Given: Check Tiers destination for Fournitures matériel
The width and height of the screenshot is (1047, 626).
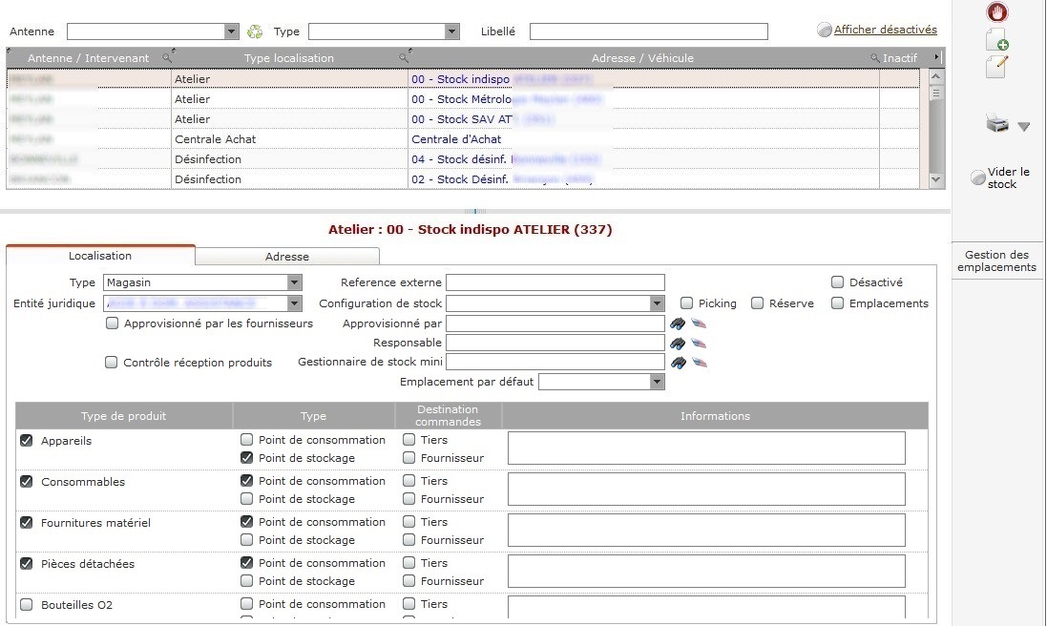Looking at the screenshot, I should coord(409,522).
